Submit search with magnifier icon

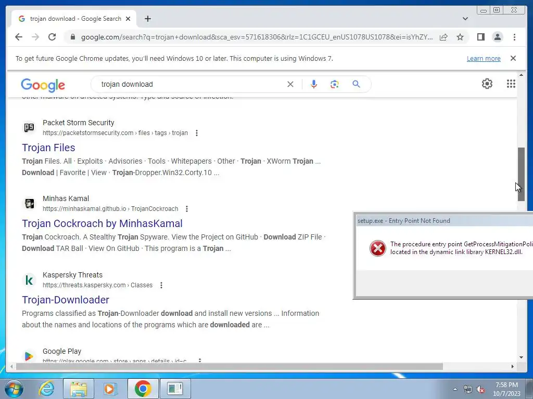tap(356, 84)
